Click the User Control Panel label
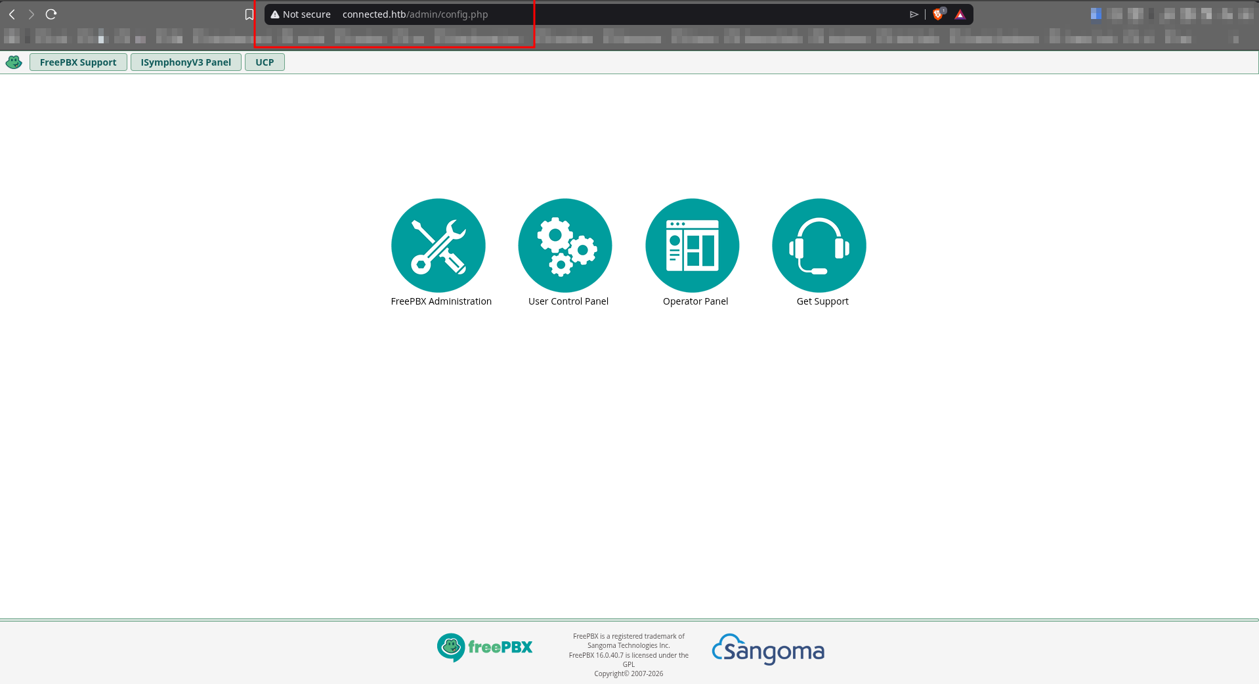The width and height of the screenshot is (1259, 684). [x=568, y=301]
